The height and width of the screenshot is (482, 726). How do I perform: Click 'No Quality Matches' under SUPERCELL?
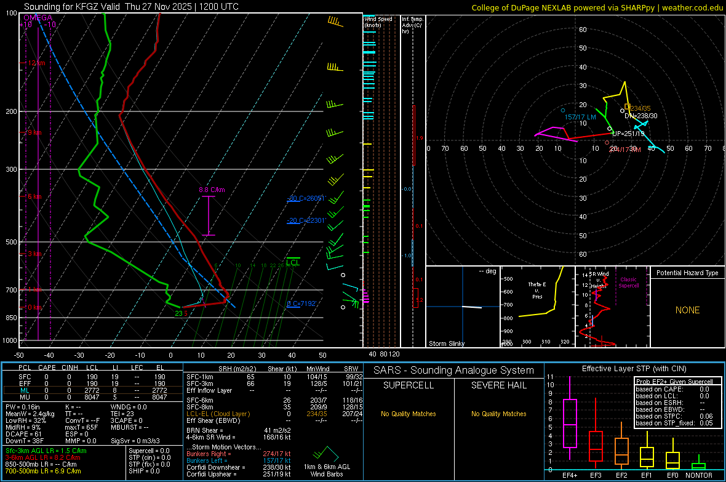point(409,414)
